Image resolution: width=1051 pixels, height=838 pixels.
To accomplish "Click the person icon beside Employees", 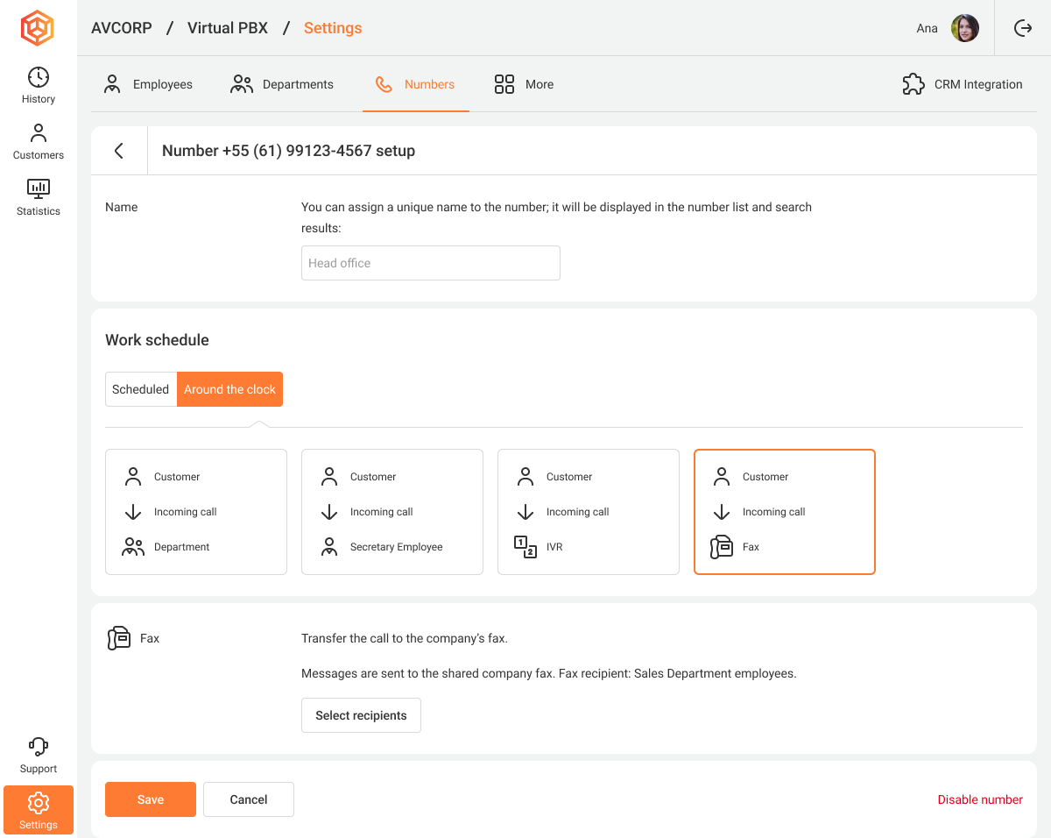I will (112, 84).
